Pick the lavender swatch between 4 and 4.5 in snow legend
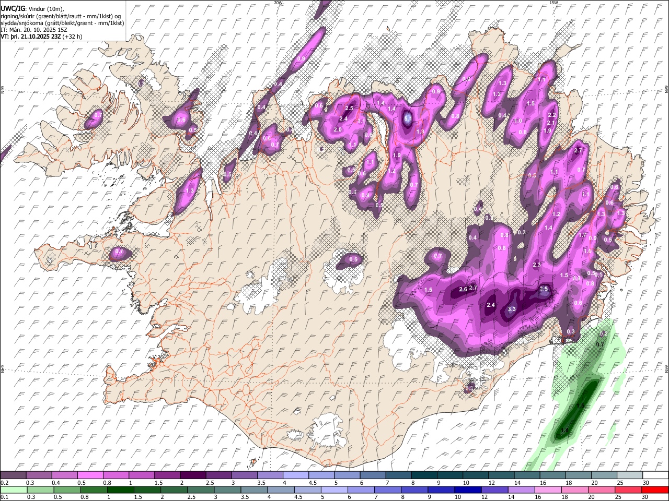This screenshot has width=669, height=501. pyautogui.click(x=295, y=475)
